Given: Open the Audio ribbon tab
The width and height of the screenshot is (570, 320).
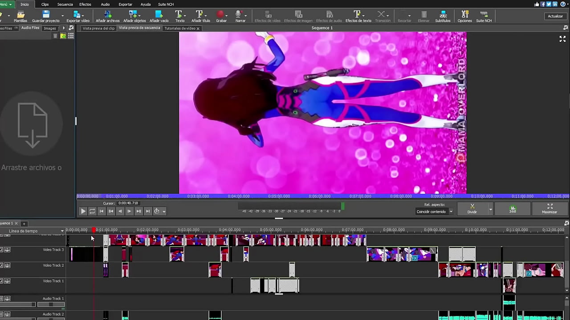Looking at the screenshot, I should tap(105, 4).
